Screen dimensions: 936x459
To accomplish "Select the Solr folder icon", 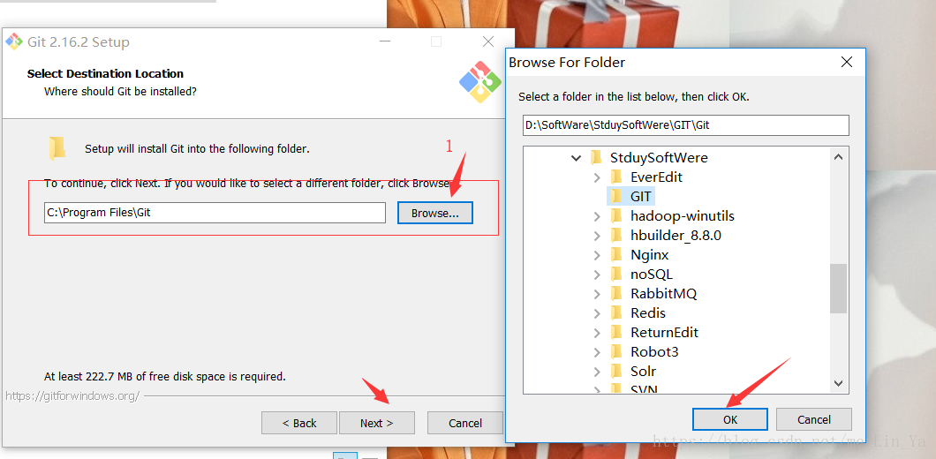I will pos(616,371).
